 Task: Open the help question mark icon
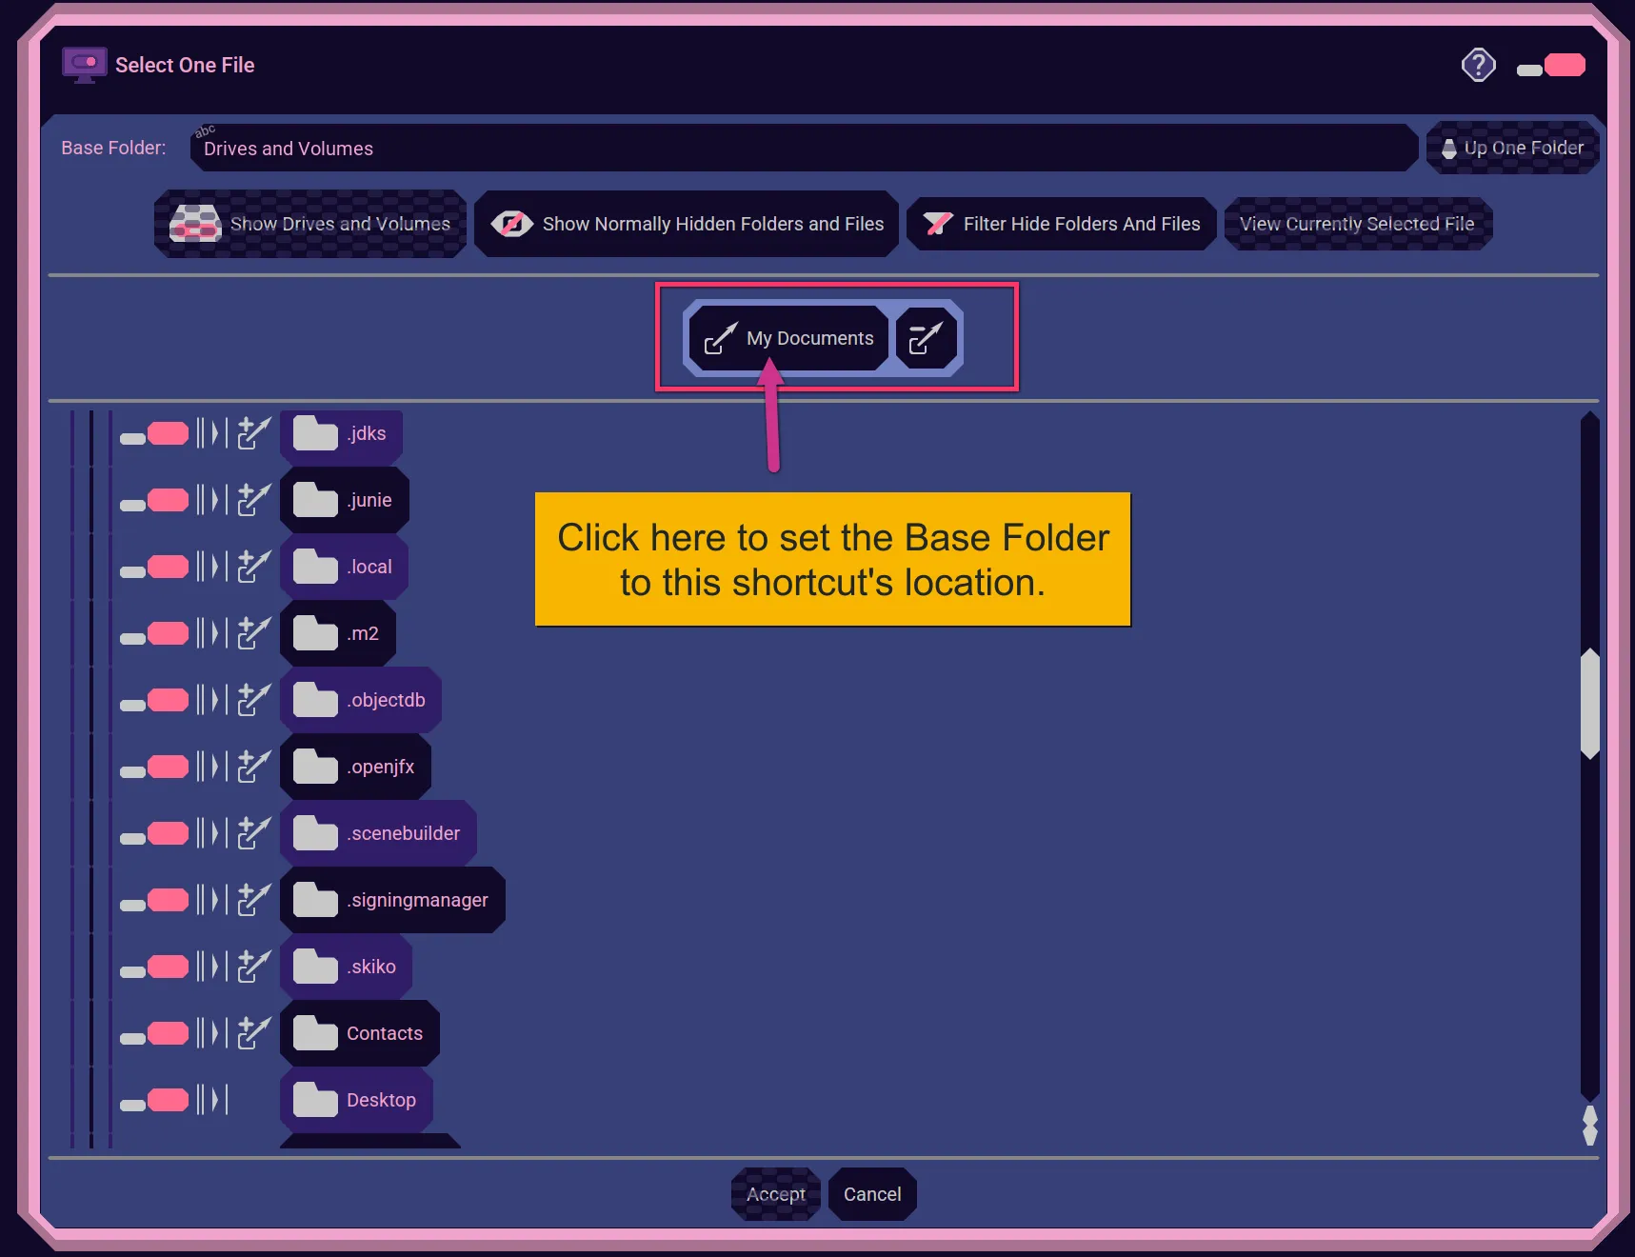(x=1478, y=65)
